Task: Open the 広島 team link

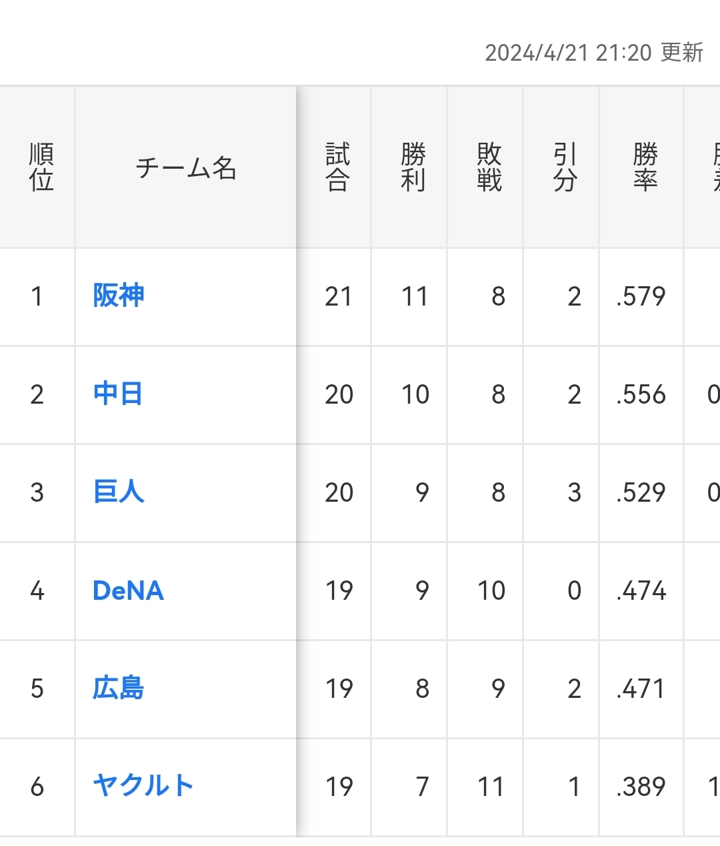Action: 119,688
